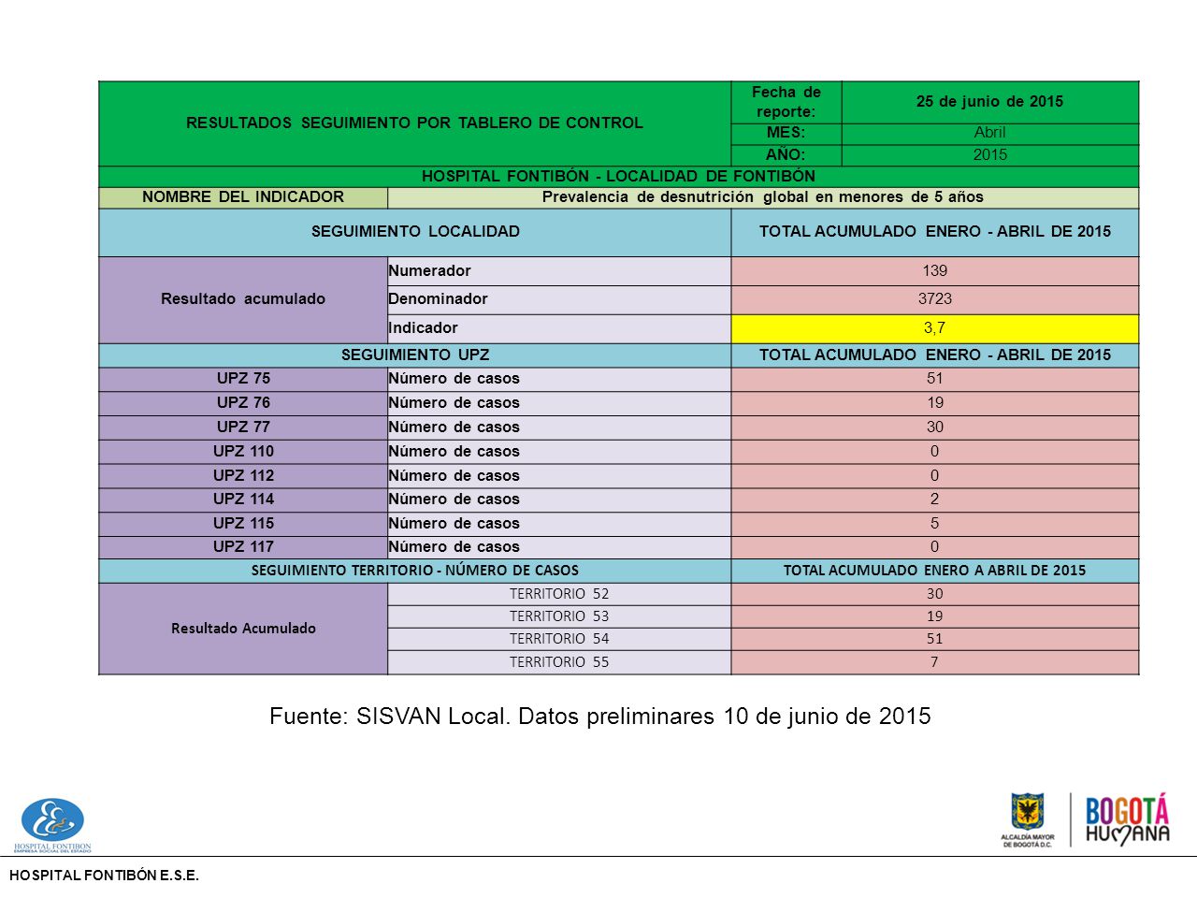Select the Numerador label cell
The width and height of the screenshot is (1197, 898).
(x=559, y=271)
